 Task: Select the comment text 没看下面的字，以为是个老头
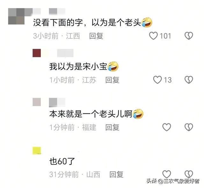coord(87,23)
